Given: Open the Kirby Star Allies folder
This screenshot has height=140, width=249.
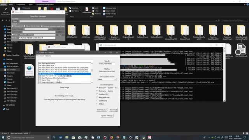Looking at the screenshot, I should tap(199, 32).
